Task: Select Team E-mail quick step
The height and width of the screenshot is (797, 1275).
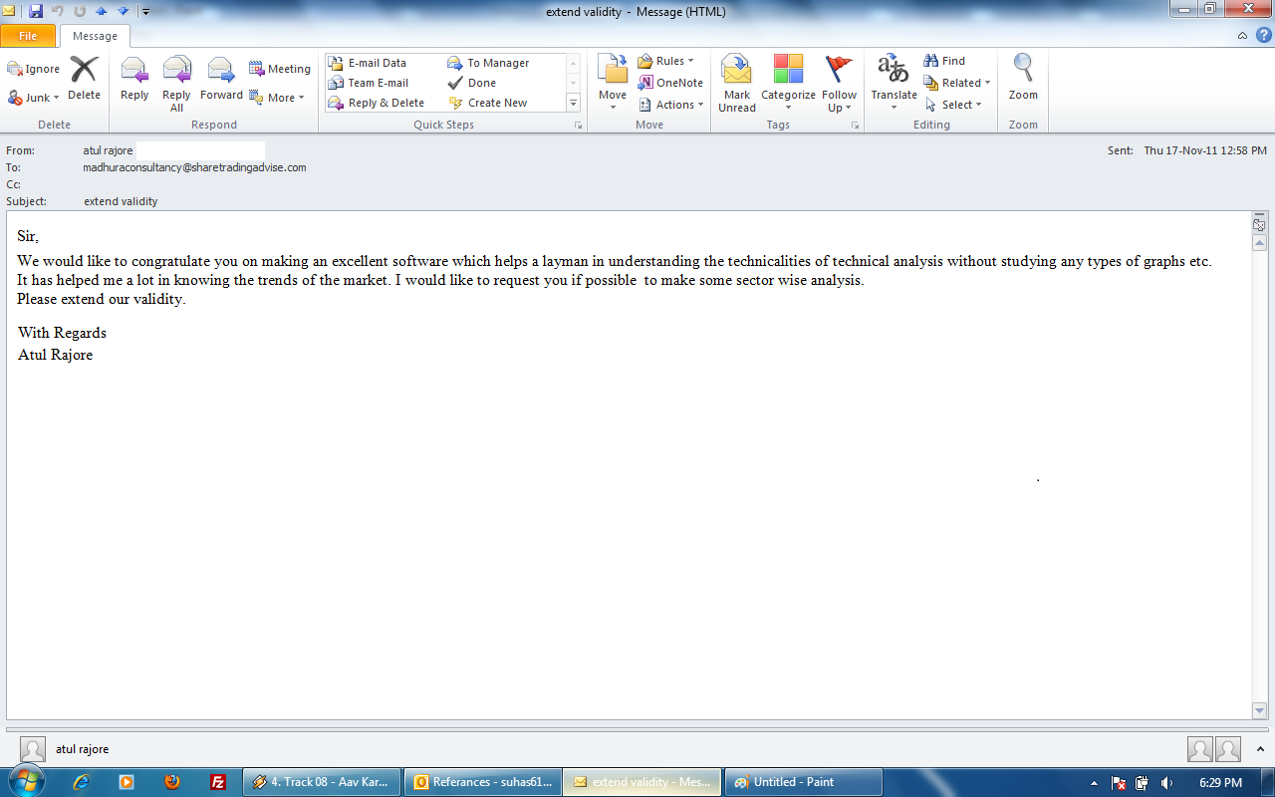Action: coord(369,83)
